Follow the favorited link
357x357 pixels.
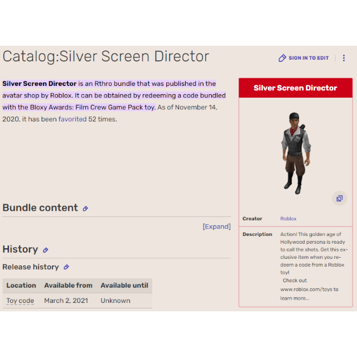coord(73,119)
